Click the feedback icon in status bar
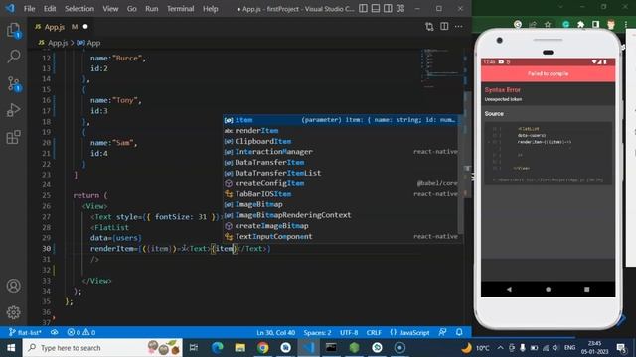This screenshot has height=357, width=636. (442, 333)
